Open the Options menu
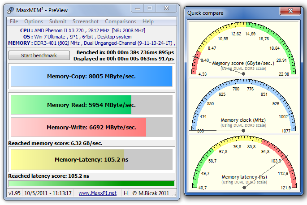The image size is (307, 205). point(34,21)
